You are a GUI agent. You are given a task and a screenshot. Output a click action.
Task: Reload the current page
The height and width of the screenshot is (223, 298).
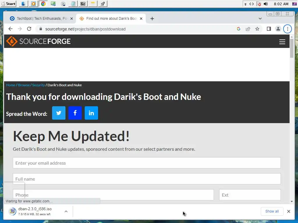pos(29,29)
